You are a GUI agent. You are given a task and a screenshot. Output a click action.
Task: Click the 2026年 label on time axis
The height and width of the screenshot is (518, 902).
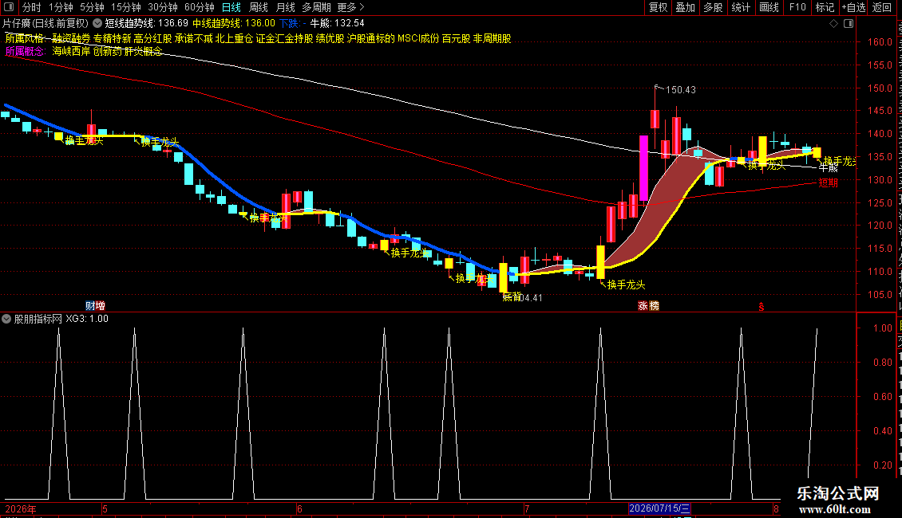(x=21, y=508)
